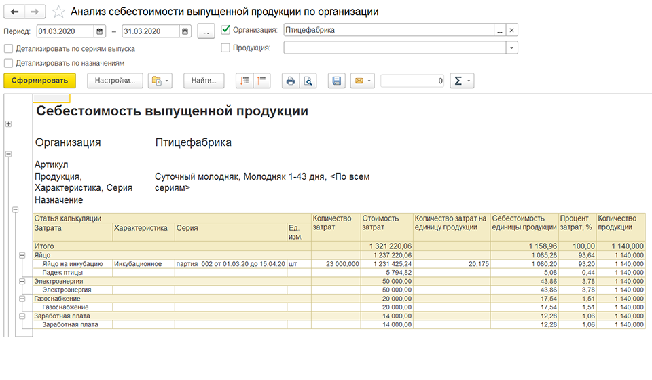652x380 pixels.
Task: Enable Детализировать по назначениям checkbox
Action: click(x=8, y=63)
